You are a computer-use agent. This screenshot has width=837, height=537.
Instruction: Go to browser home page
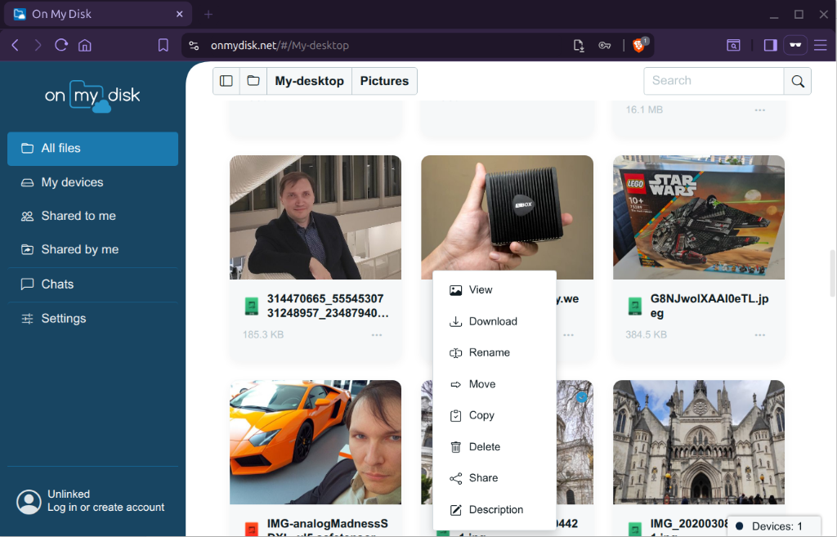point(85,46)
